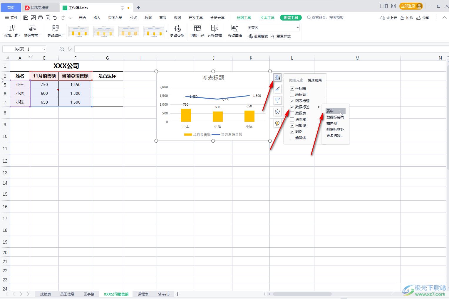This screenshot has height=299, width=449.
Task: Click the Undo arrow icon
Action: click(x=55, y=18)
